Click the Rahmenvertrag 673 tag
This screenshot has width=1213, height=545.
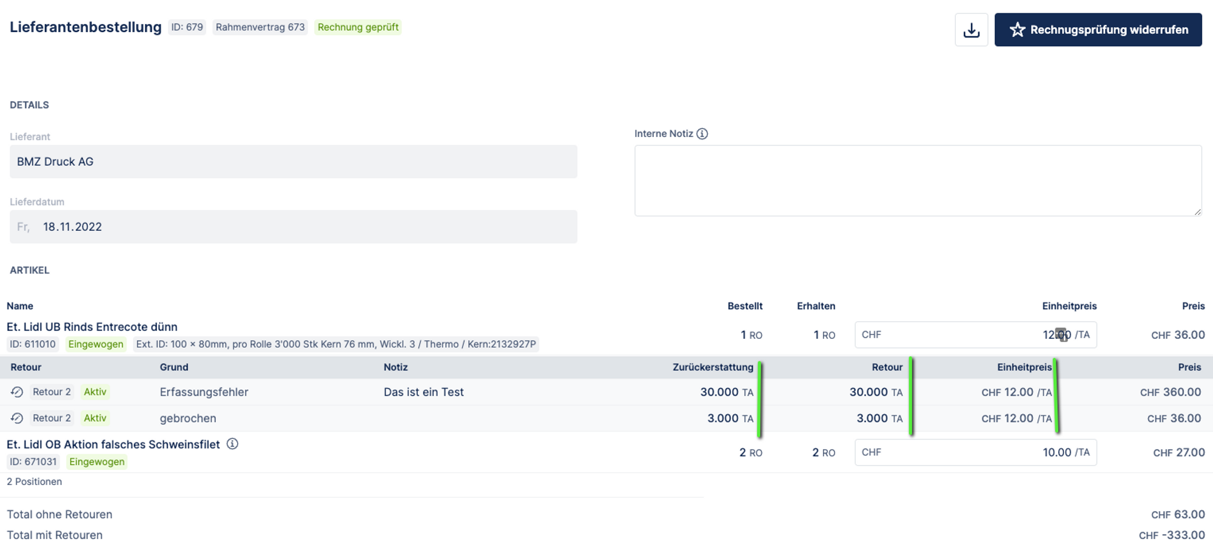[260, 27]
